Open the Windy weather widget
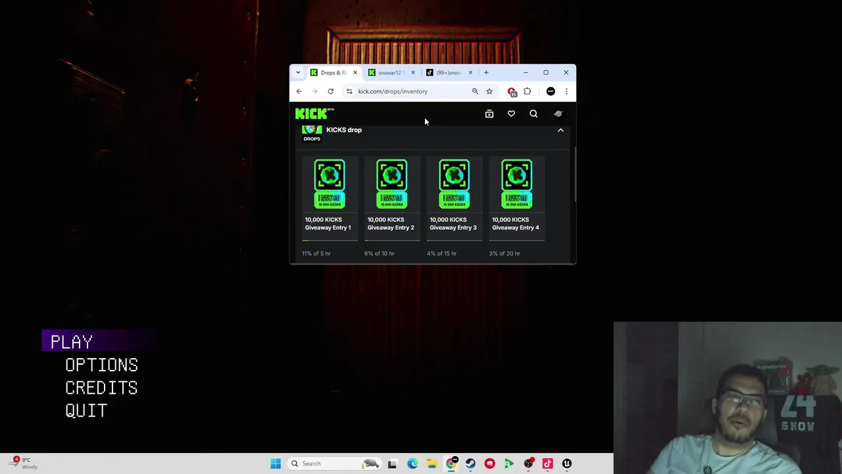The height and width of the screenshot is (474, 842). click(x=22, y=463)
